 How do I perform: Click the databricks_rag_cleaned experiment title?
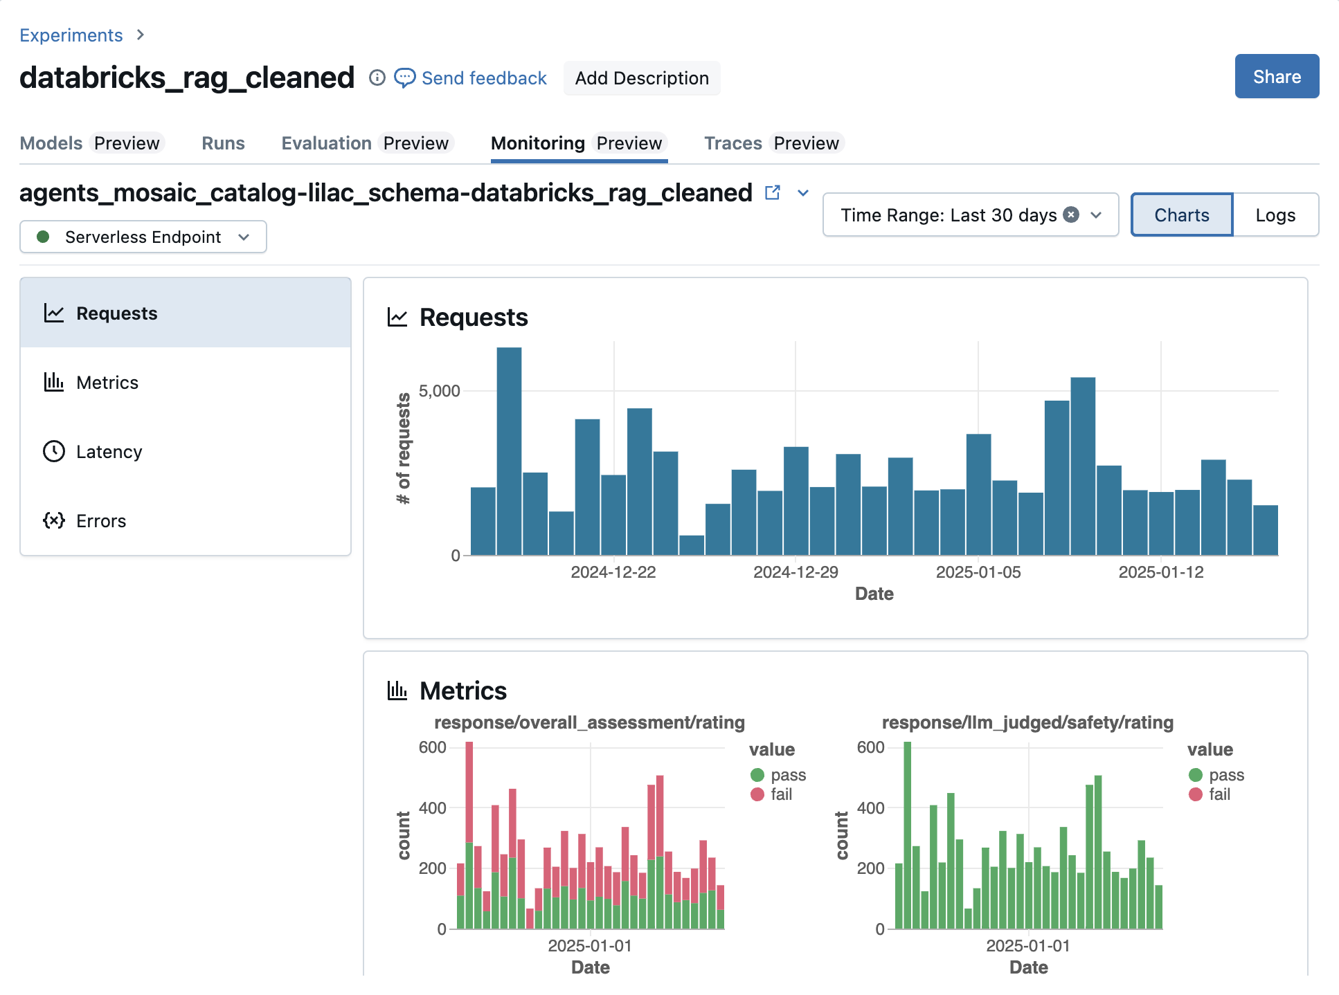(x=187, y=77)
